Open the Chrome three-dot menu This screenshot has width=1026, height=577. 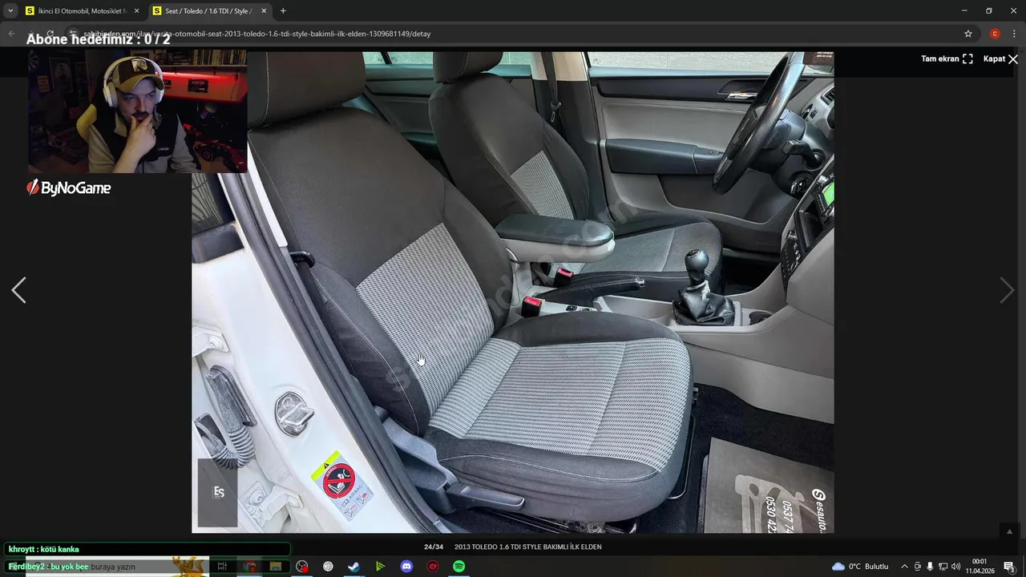[x=1013, y=34]
